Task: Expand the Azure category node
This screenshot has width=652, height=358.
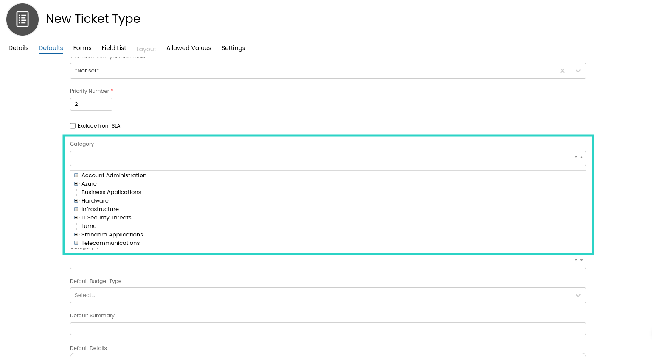Action: pos(76,184)
